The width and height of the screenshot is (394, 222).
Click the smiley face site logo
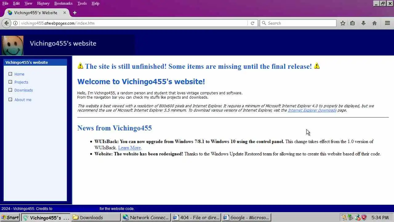coord(13,45)
